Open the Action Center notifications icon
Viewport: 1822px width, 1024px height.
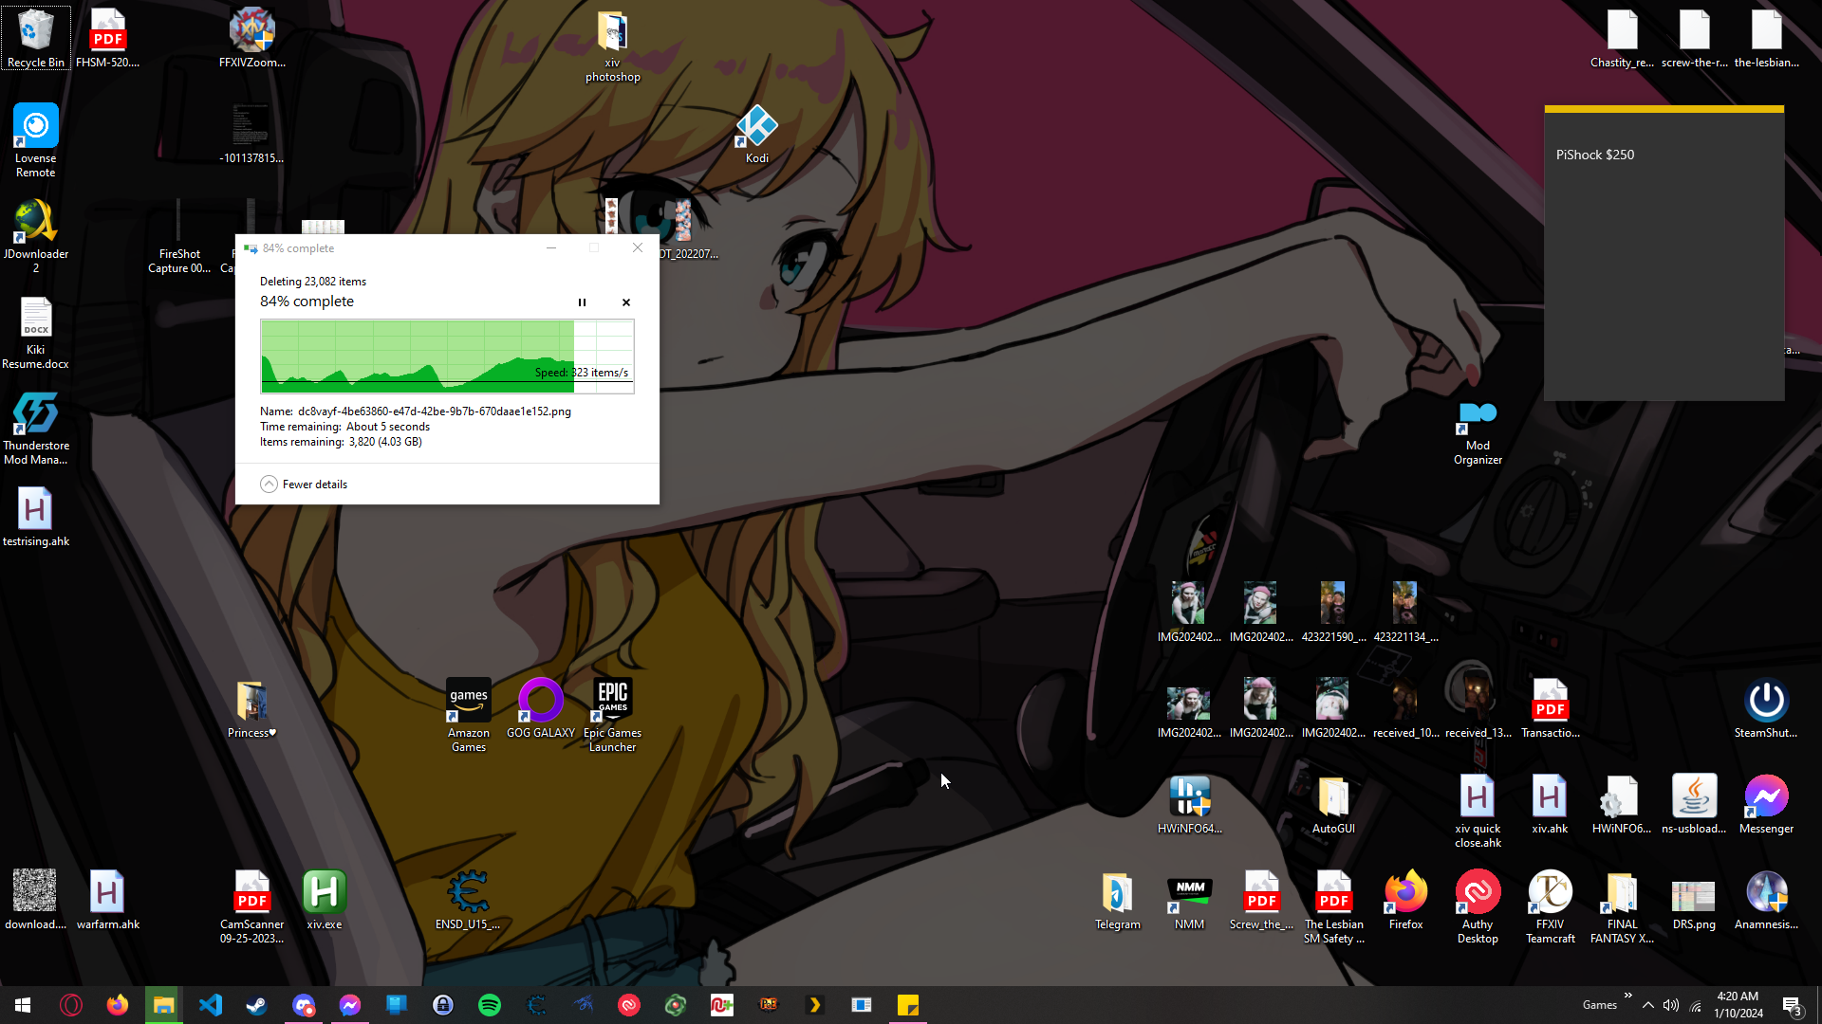1793,1006
